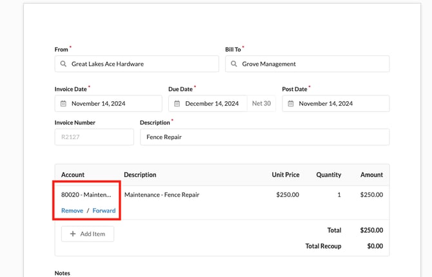The height and width of the screenshot is (277, 432).
Task: Open the Net 30 payment terms selector
Action: 262,104
